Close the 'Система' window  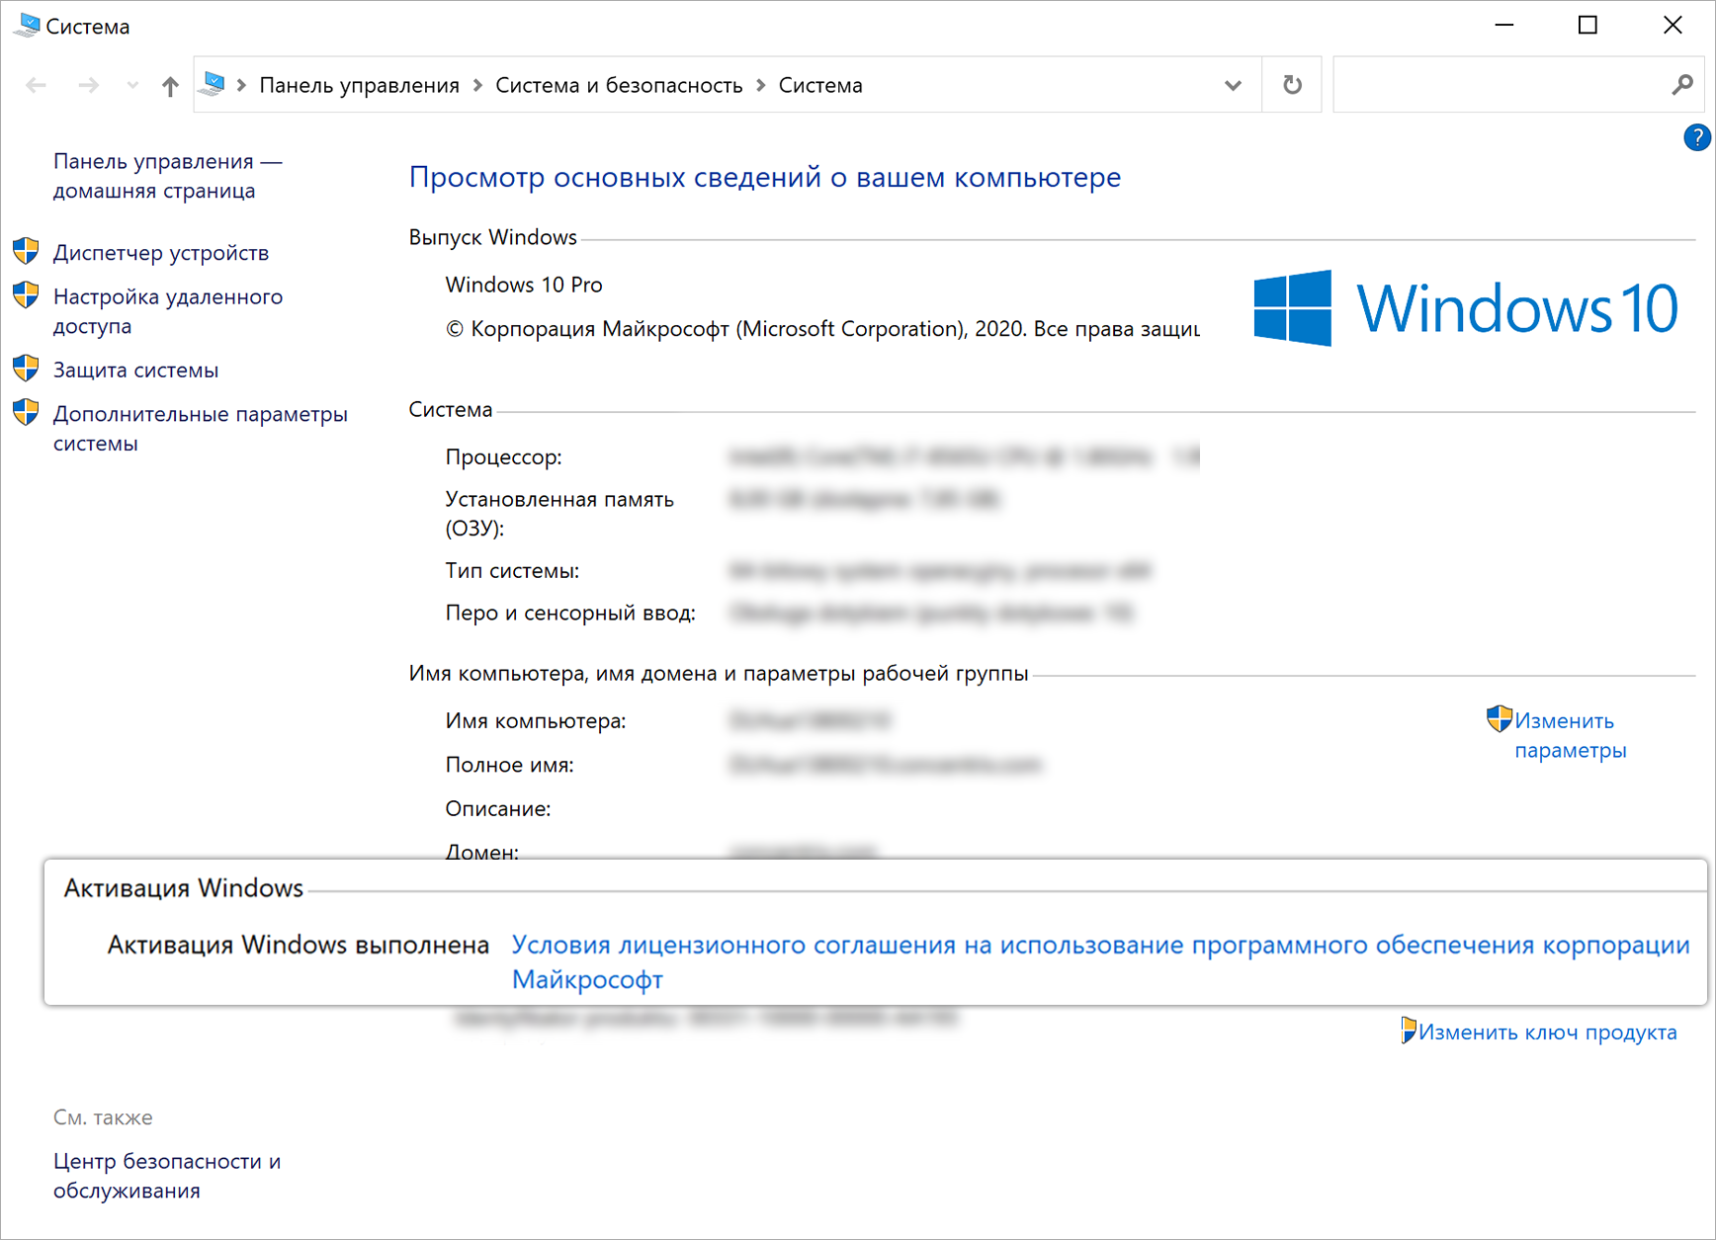pos(1673,26)
